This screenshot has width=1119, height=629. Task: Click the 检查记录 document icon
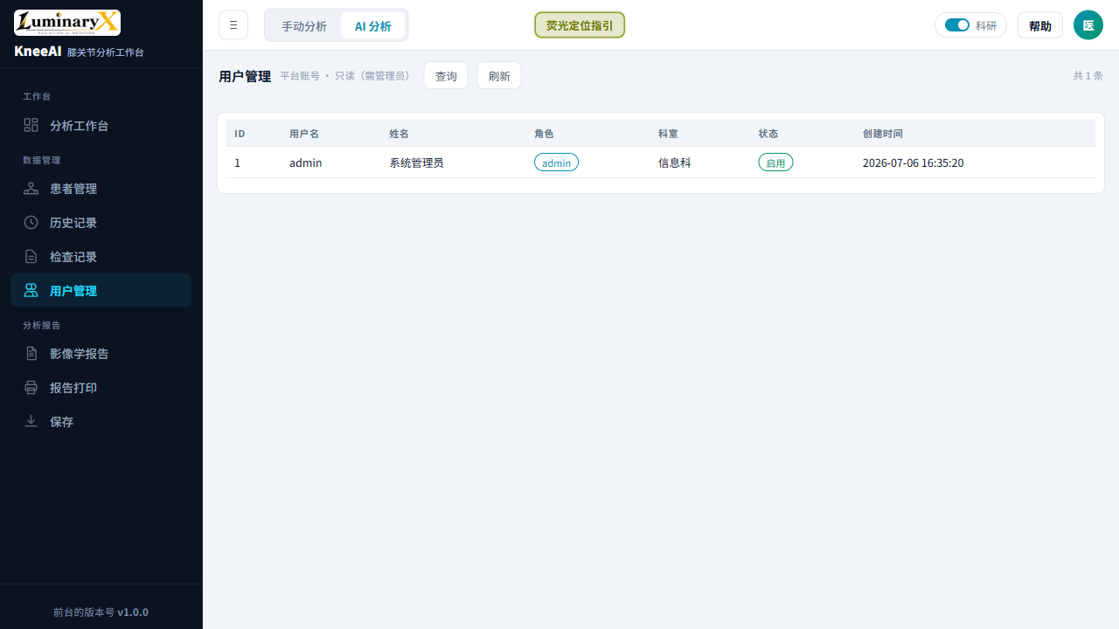click(31, 257)
